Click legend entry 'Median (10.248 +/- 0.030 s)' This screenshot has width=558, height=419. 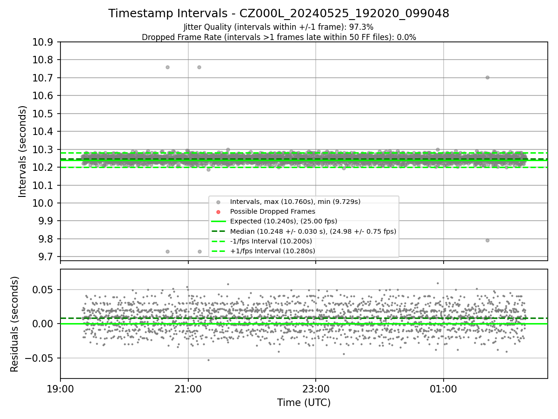tap(313, 231)
